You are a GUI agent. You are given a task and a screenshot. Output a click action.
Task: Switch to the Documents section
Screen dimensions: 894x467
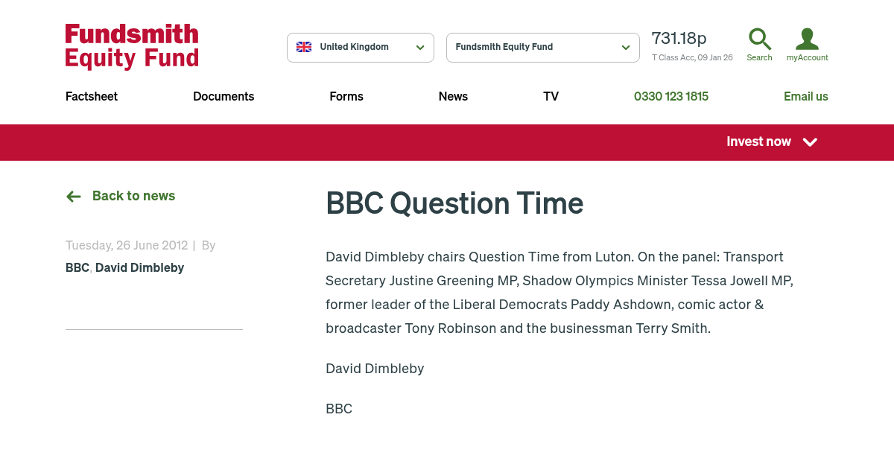(223, 96)
